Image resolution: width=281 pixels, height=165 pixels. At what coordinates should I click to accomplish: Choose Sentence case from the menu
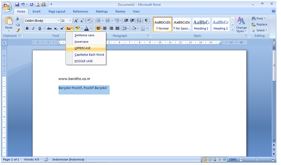pos(86,35)
